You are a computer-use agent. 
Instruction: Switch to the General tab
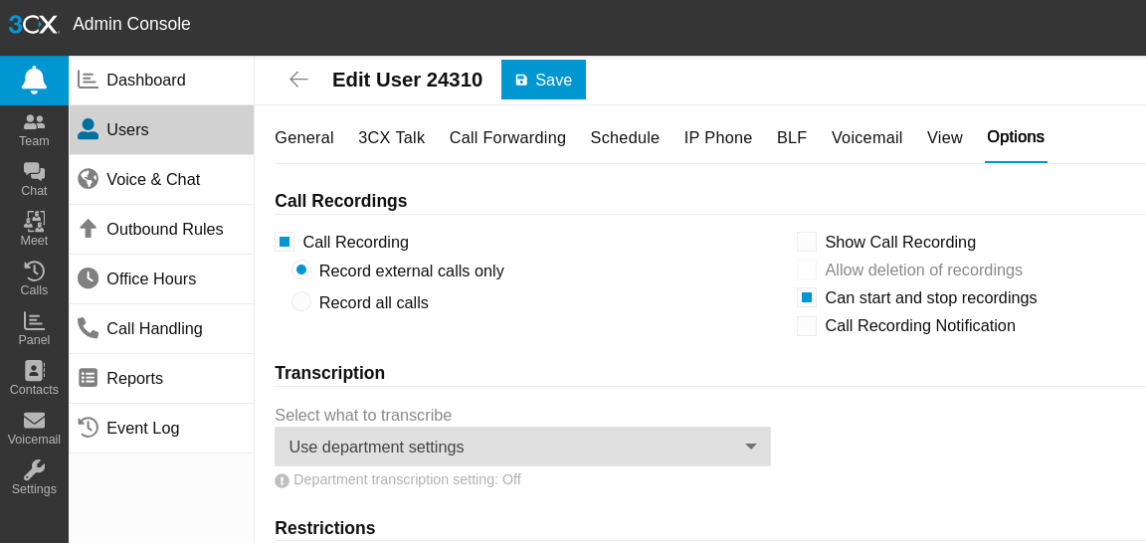click(304, 138)
